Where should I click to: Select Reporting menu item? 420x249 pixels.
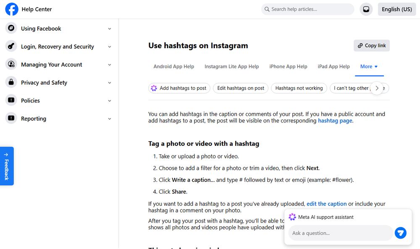[x=59, y=119]
